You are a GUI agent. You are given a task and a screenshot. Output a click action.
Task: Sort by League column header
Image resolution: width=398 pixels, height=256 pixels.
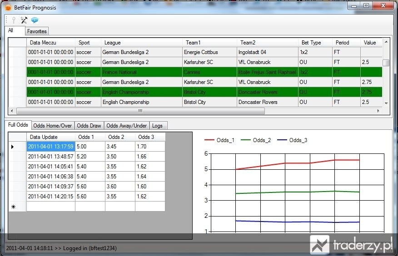(142, 43)
